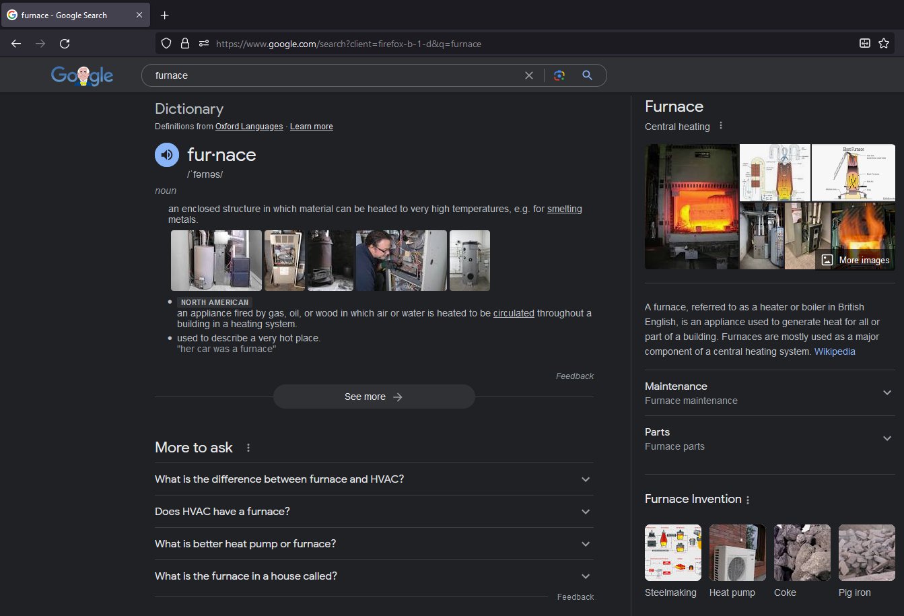
Task: Open Blast Furnace diagram image
Action: click(x=854, y=172)
